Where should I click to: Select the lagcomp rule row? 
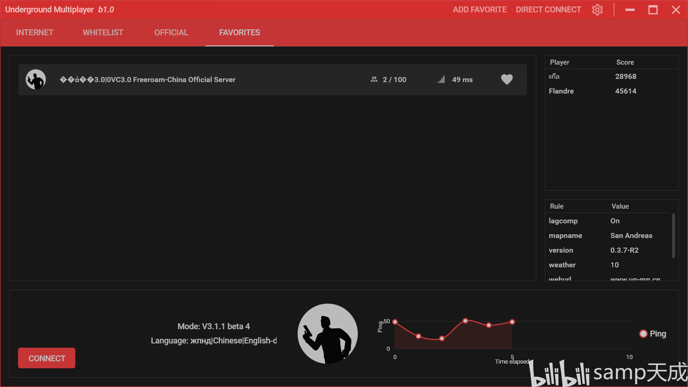pos(608,221)
